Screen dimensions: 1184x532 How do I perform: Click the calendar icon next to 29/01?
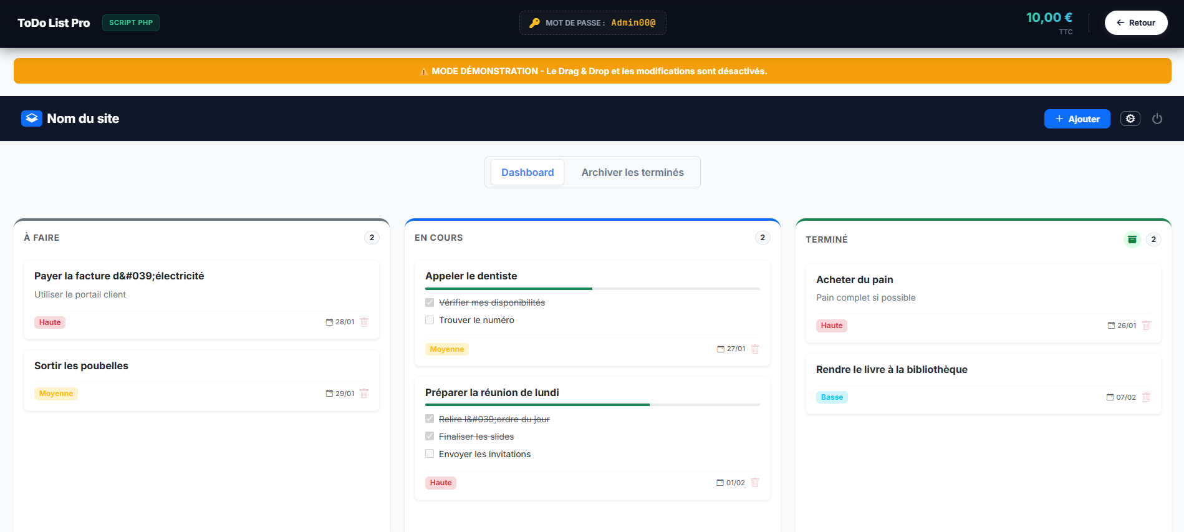tap(329, 394)
